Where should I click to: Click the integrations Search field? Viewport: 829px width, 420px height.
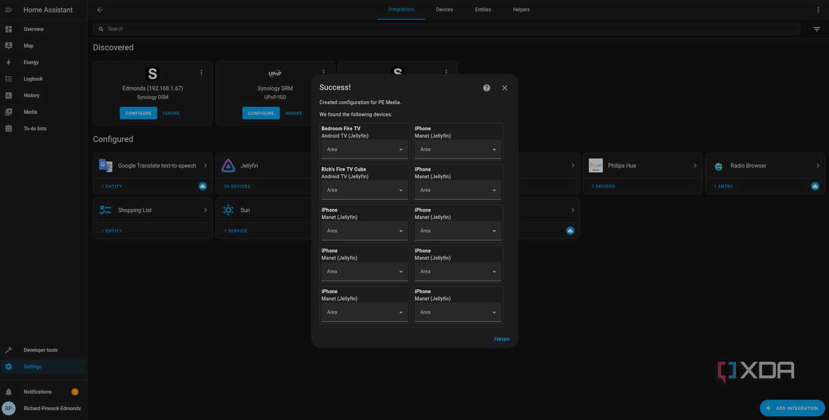click(447, 29)
